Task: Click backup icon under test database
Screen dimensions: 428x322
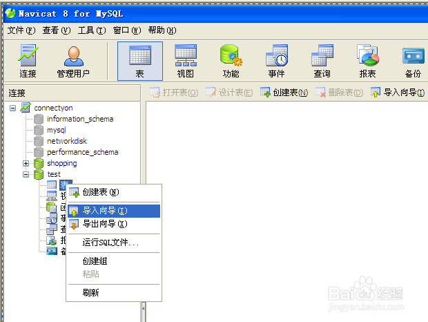Action: [x=52, y=251]
